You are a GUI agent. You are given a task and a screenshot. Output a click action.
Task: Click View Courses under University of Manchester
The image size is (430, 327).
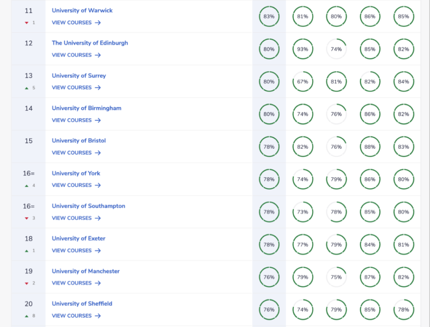point(76,283)
